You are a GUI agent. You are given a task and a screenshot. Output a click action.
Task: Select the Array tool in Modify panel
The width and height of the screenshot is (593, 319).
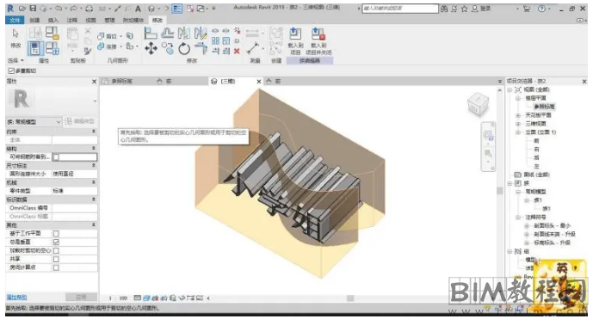tap(215, 40)
